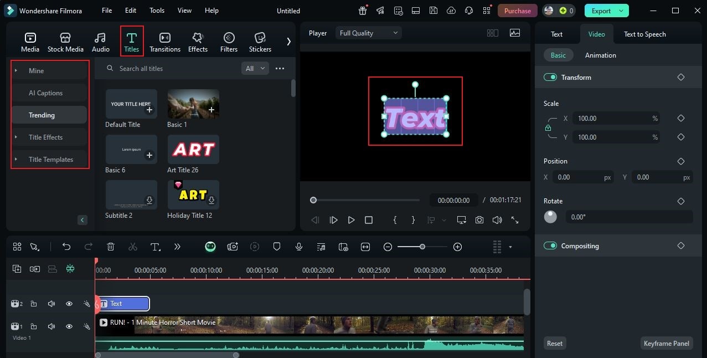This screenshot has width=707, height=358.
Task: Open the Media tab
Action: click(x=30, y=42)
